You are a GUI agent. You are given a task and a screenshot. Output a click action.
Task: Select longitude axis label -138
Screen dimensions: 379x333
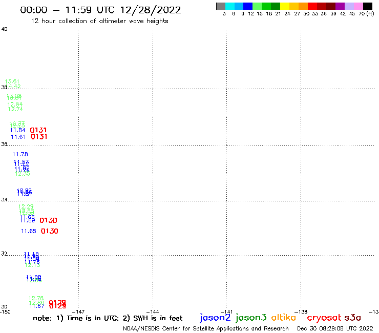pyautogui.click(x=301, y=312)
